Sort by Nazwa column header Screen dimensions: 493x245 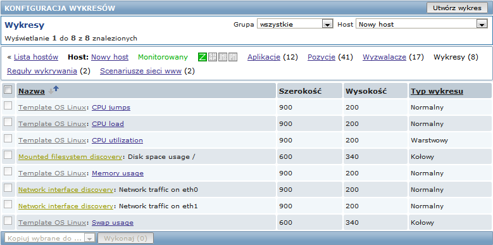coord(32,92)
